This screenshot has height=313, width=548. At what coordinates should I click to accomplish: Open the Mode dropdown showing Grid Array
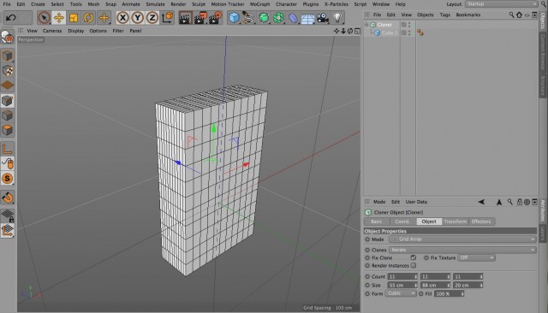(x=462, y=239)
